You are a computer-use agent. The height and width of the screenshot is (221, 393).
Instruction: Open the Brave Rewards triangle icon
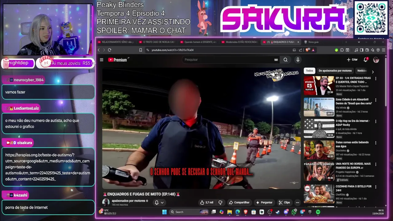tap(313, 50)
